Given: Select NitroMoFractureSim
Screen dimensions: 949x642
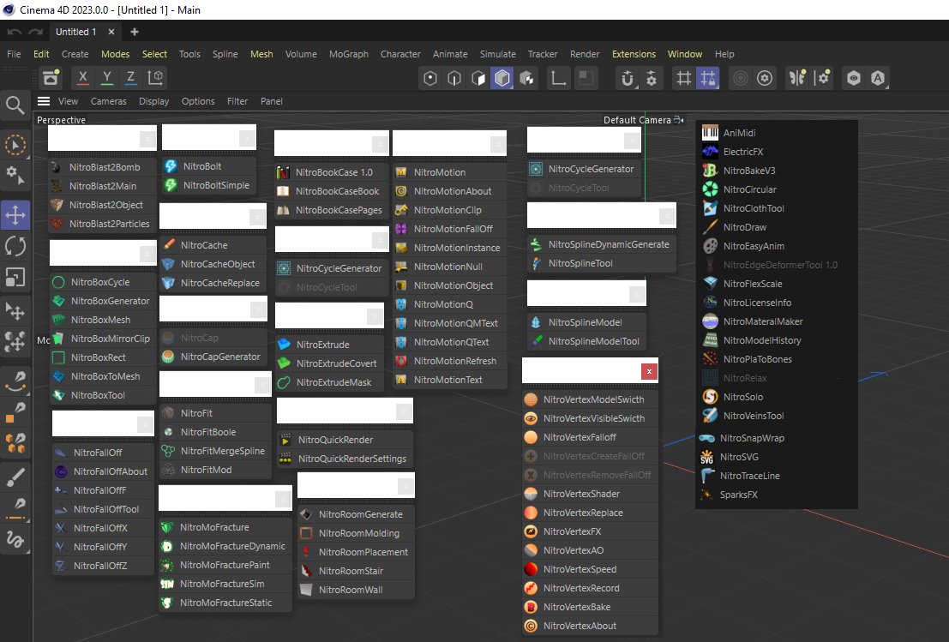Looking at the screenshot, I should tap(225, 584).
